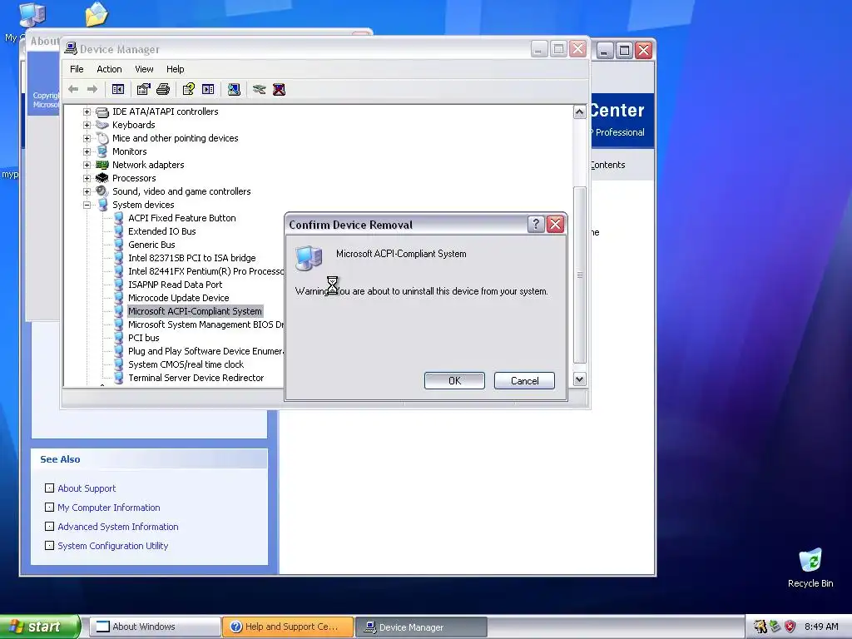
Task: Expand the Network adapters node
Action: [87, 166]
